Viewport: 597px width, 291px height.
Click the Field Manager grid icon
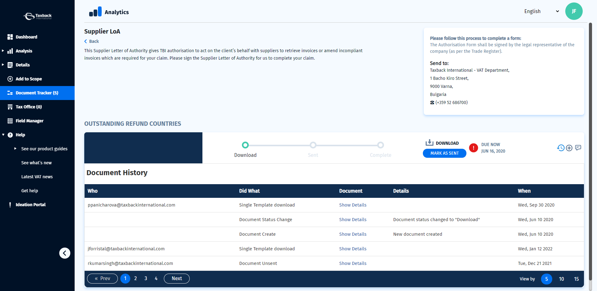[x=10, y=121]
